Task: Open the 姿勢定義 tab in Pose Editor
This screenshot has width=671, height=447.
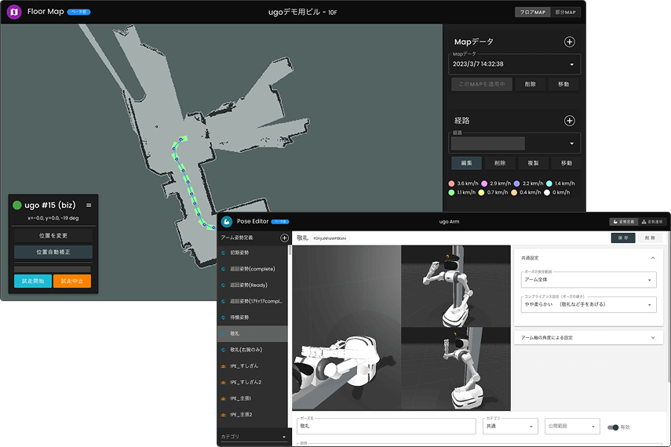Action: (x=623, y=222)
